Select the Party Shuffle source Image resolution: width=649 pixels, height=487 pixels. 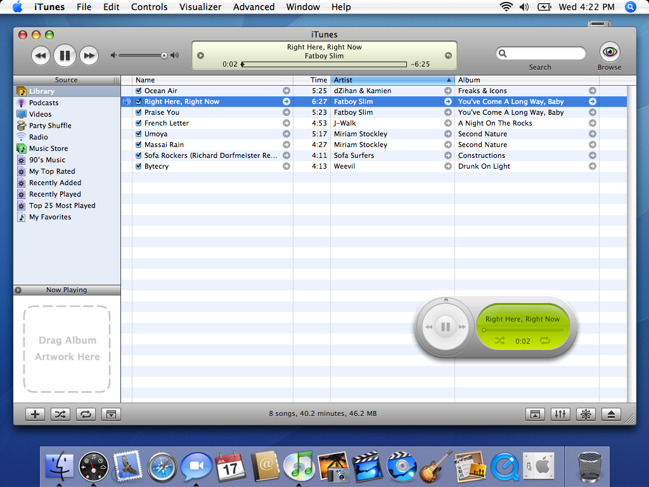(50, 126)
